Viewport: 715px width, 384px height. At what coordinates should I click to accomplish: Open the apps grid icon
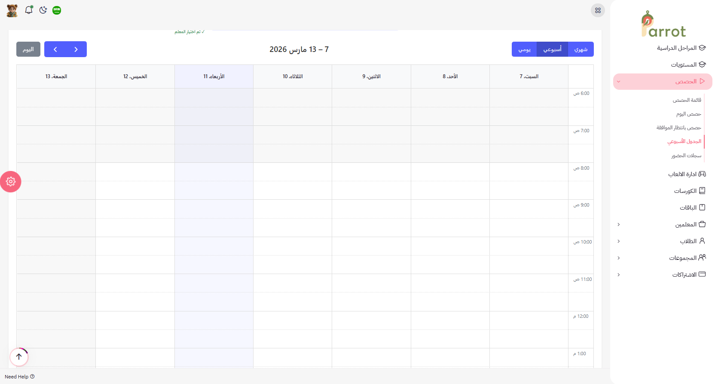[598, 10]
